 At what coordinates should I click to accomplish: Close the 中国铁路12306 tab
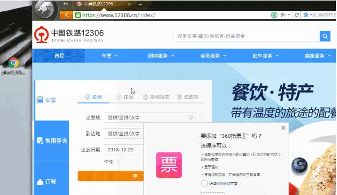point(130,4)
